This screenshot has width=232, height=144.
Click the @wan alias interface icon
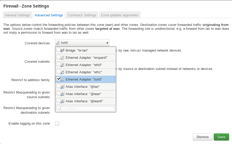63,94
